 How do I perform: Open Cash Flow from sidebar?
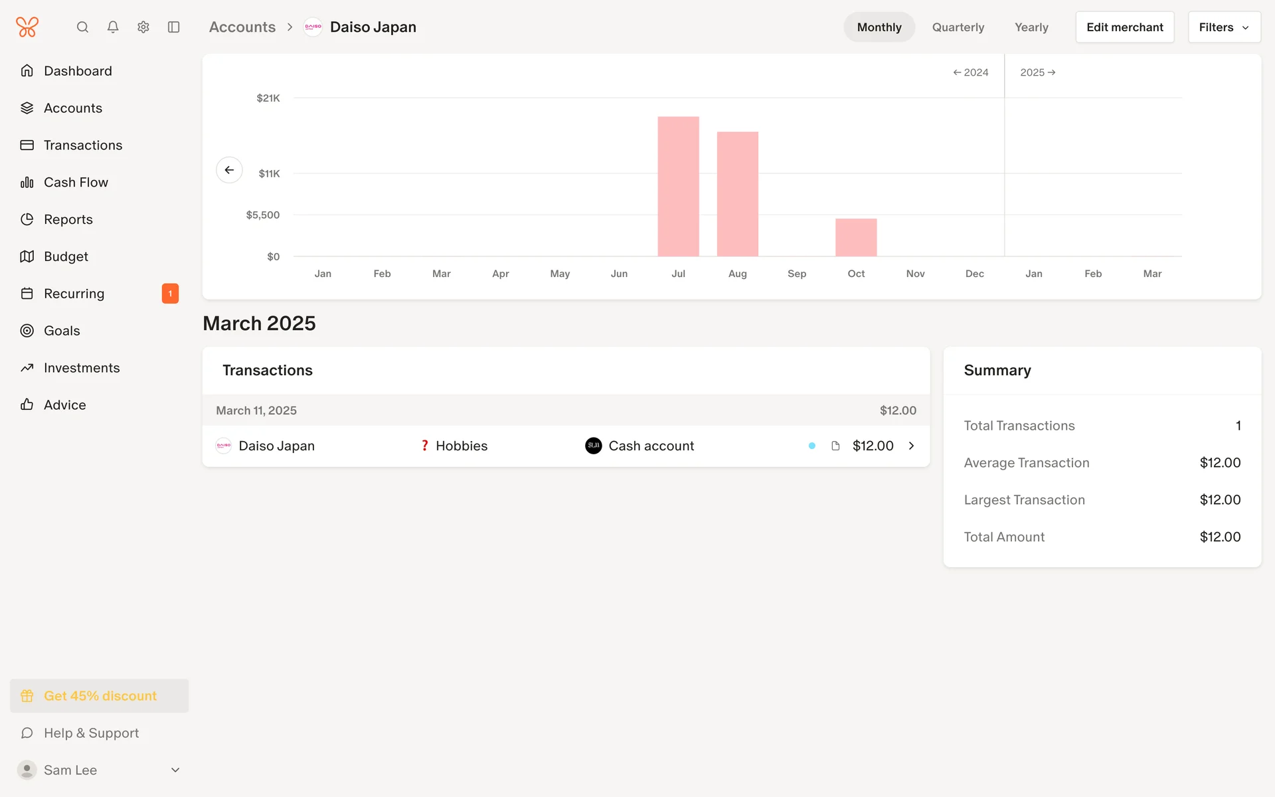(76, 182)
